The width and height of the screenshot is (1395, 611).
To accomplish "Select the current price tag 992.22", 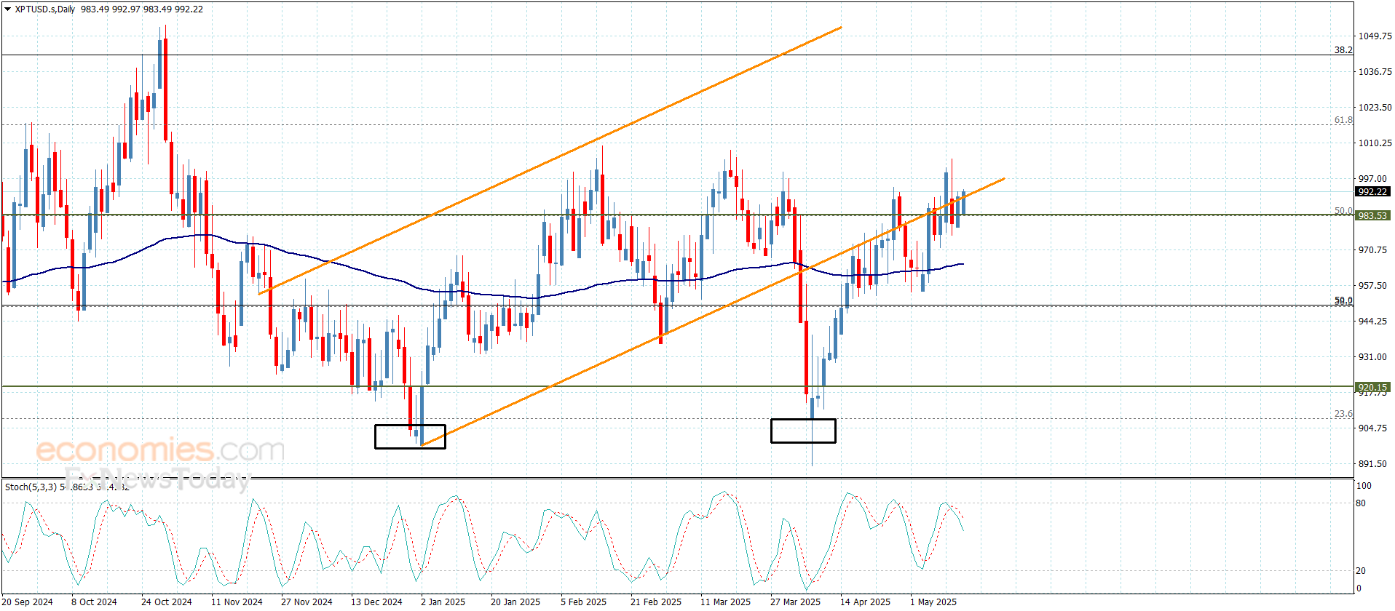I will pos(1372,192).
